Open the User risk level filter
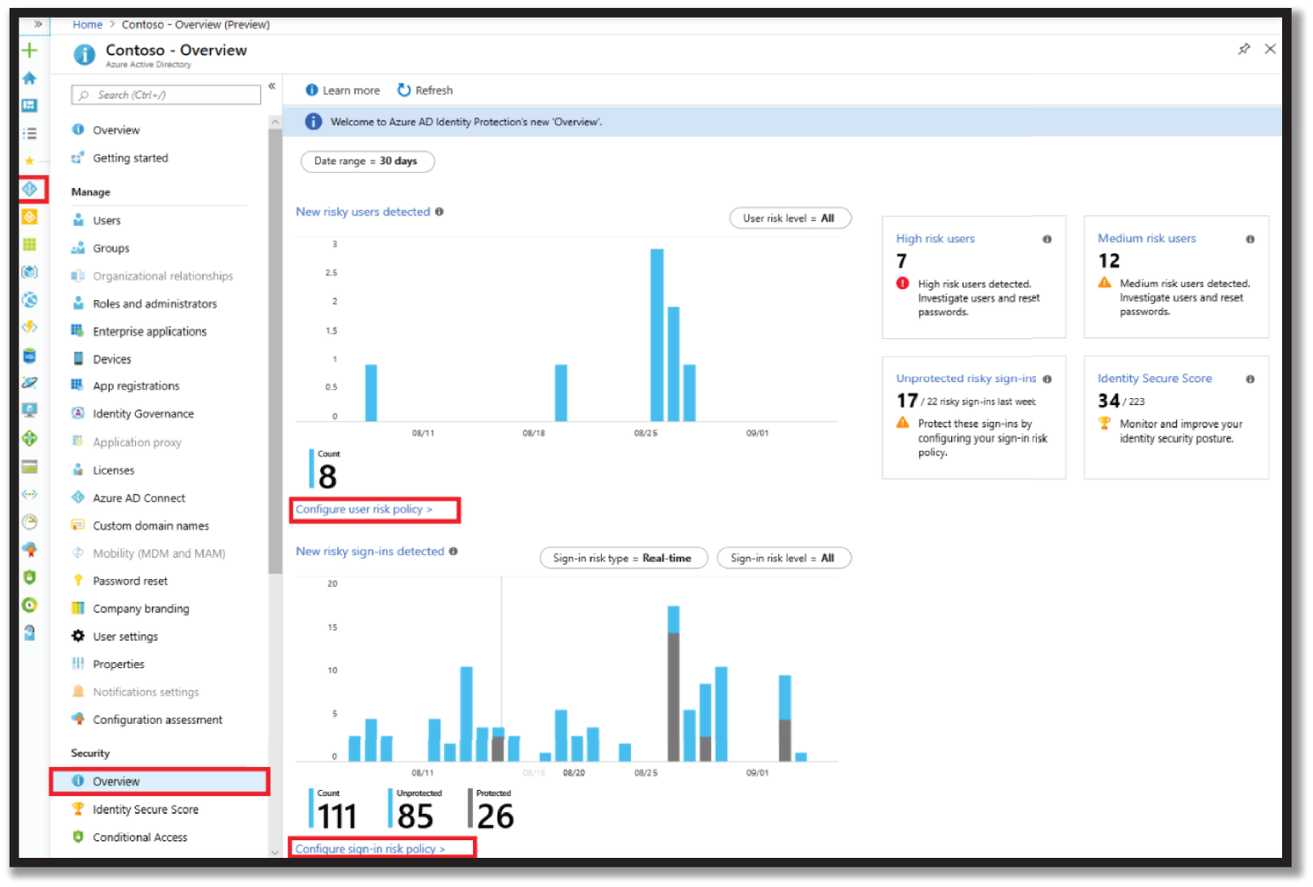Screen dimensions: 1313x887 pos(790,218)
